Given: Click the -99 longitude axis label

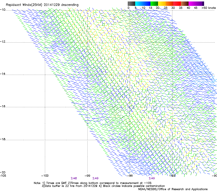Looking at the screenshot, I should click(87, 176).
